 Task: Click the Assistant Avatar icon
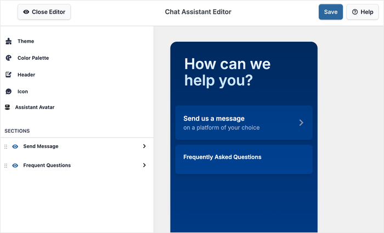click(8, 107)
